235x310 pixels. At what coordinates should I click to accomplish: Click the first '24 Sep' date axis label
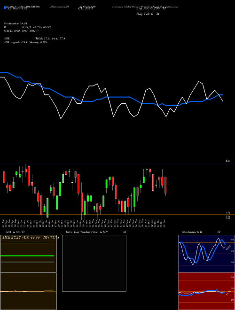[x=3, y=223]
